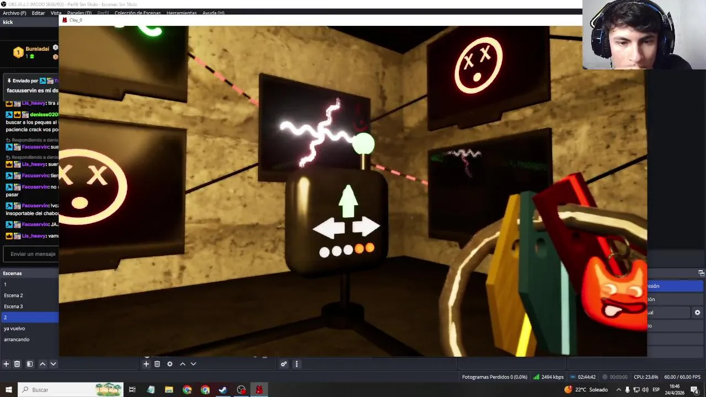
Task: Open weather widget 22°C Soleado
Action: pyautogui.click(x=586, y=390)
